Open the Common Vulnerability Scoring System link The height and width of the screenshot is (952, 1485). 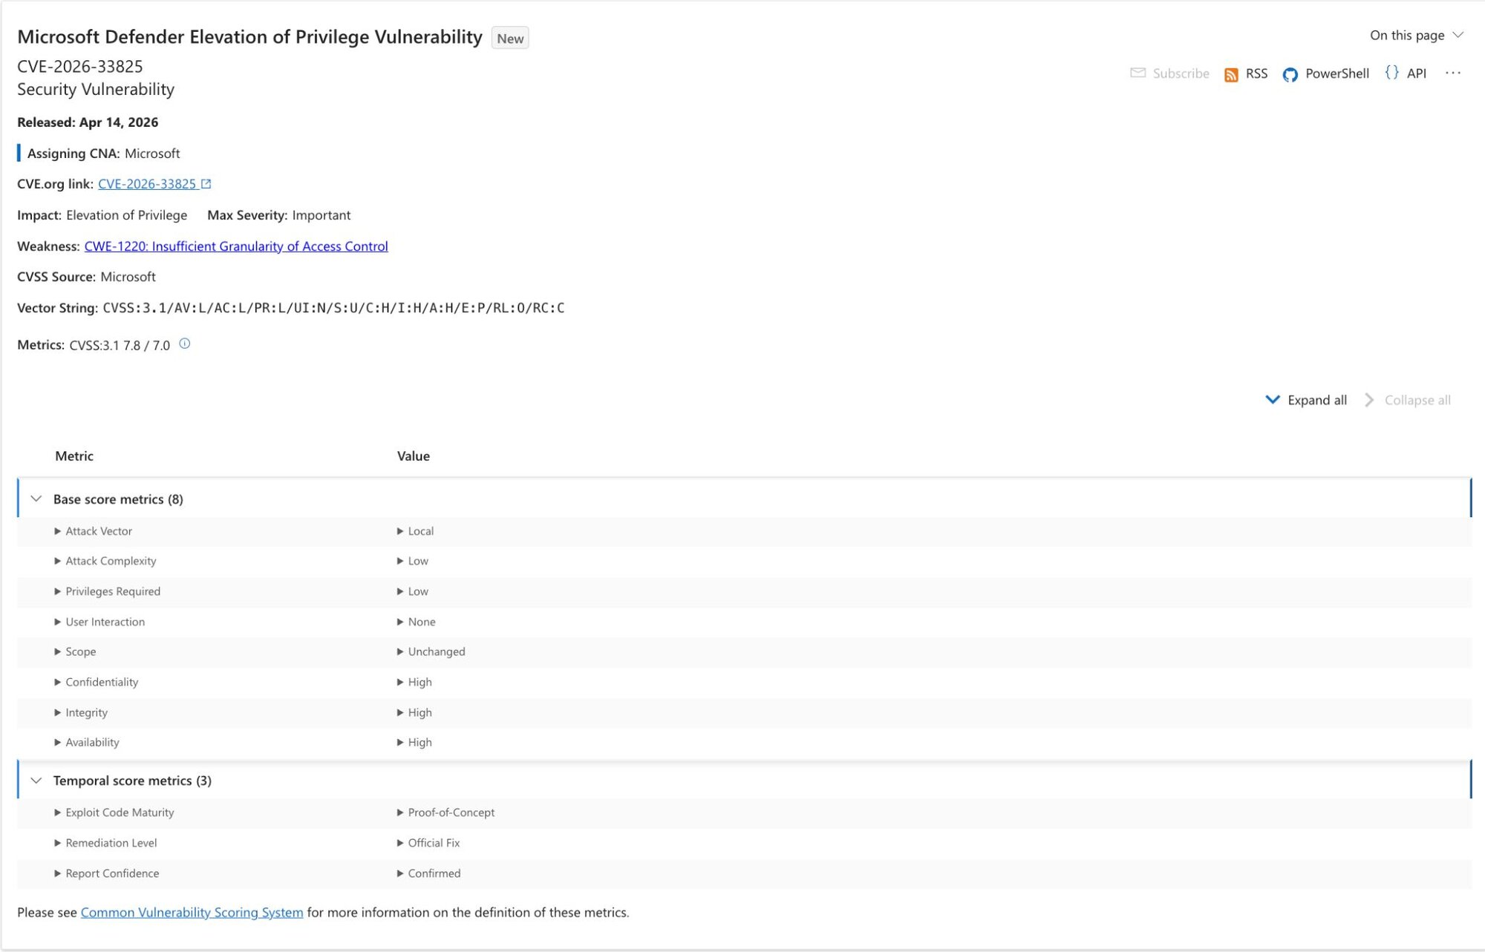[x=192, y=912]
